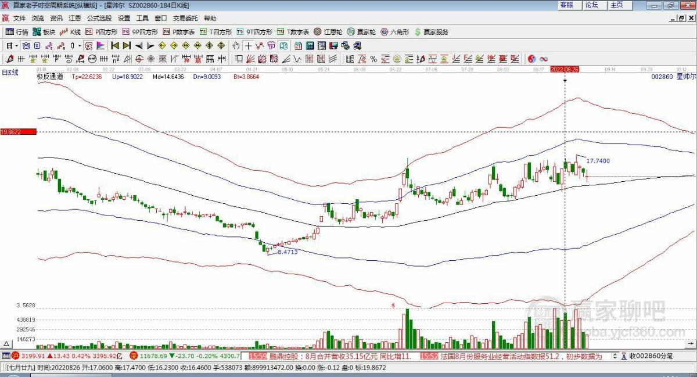The image size is (697, 377).
Task: Click the 17.7400 high price label
Action: [598, 161]
